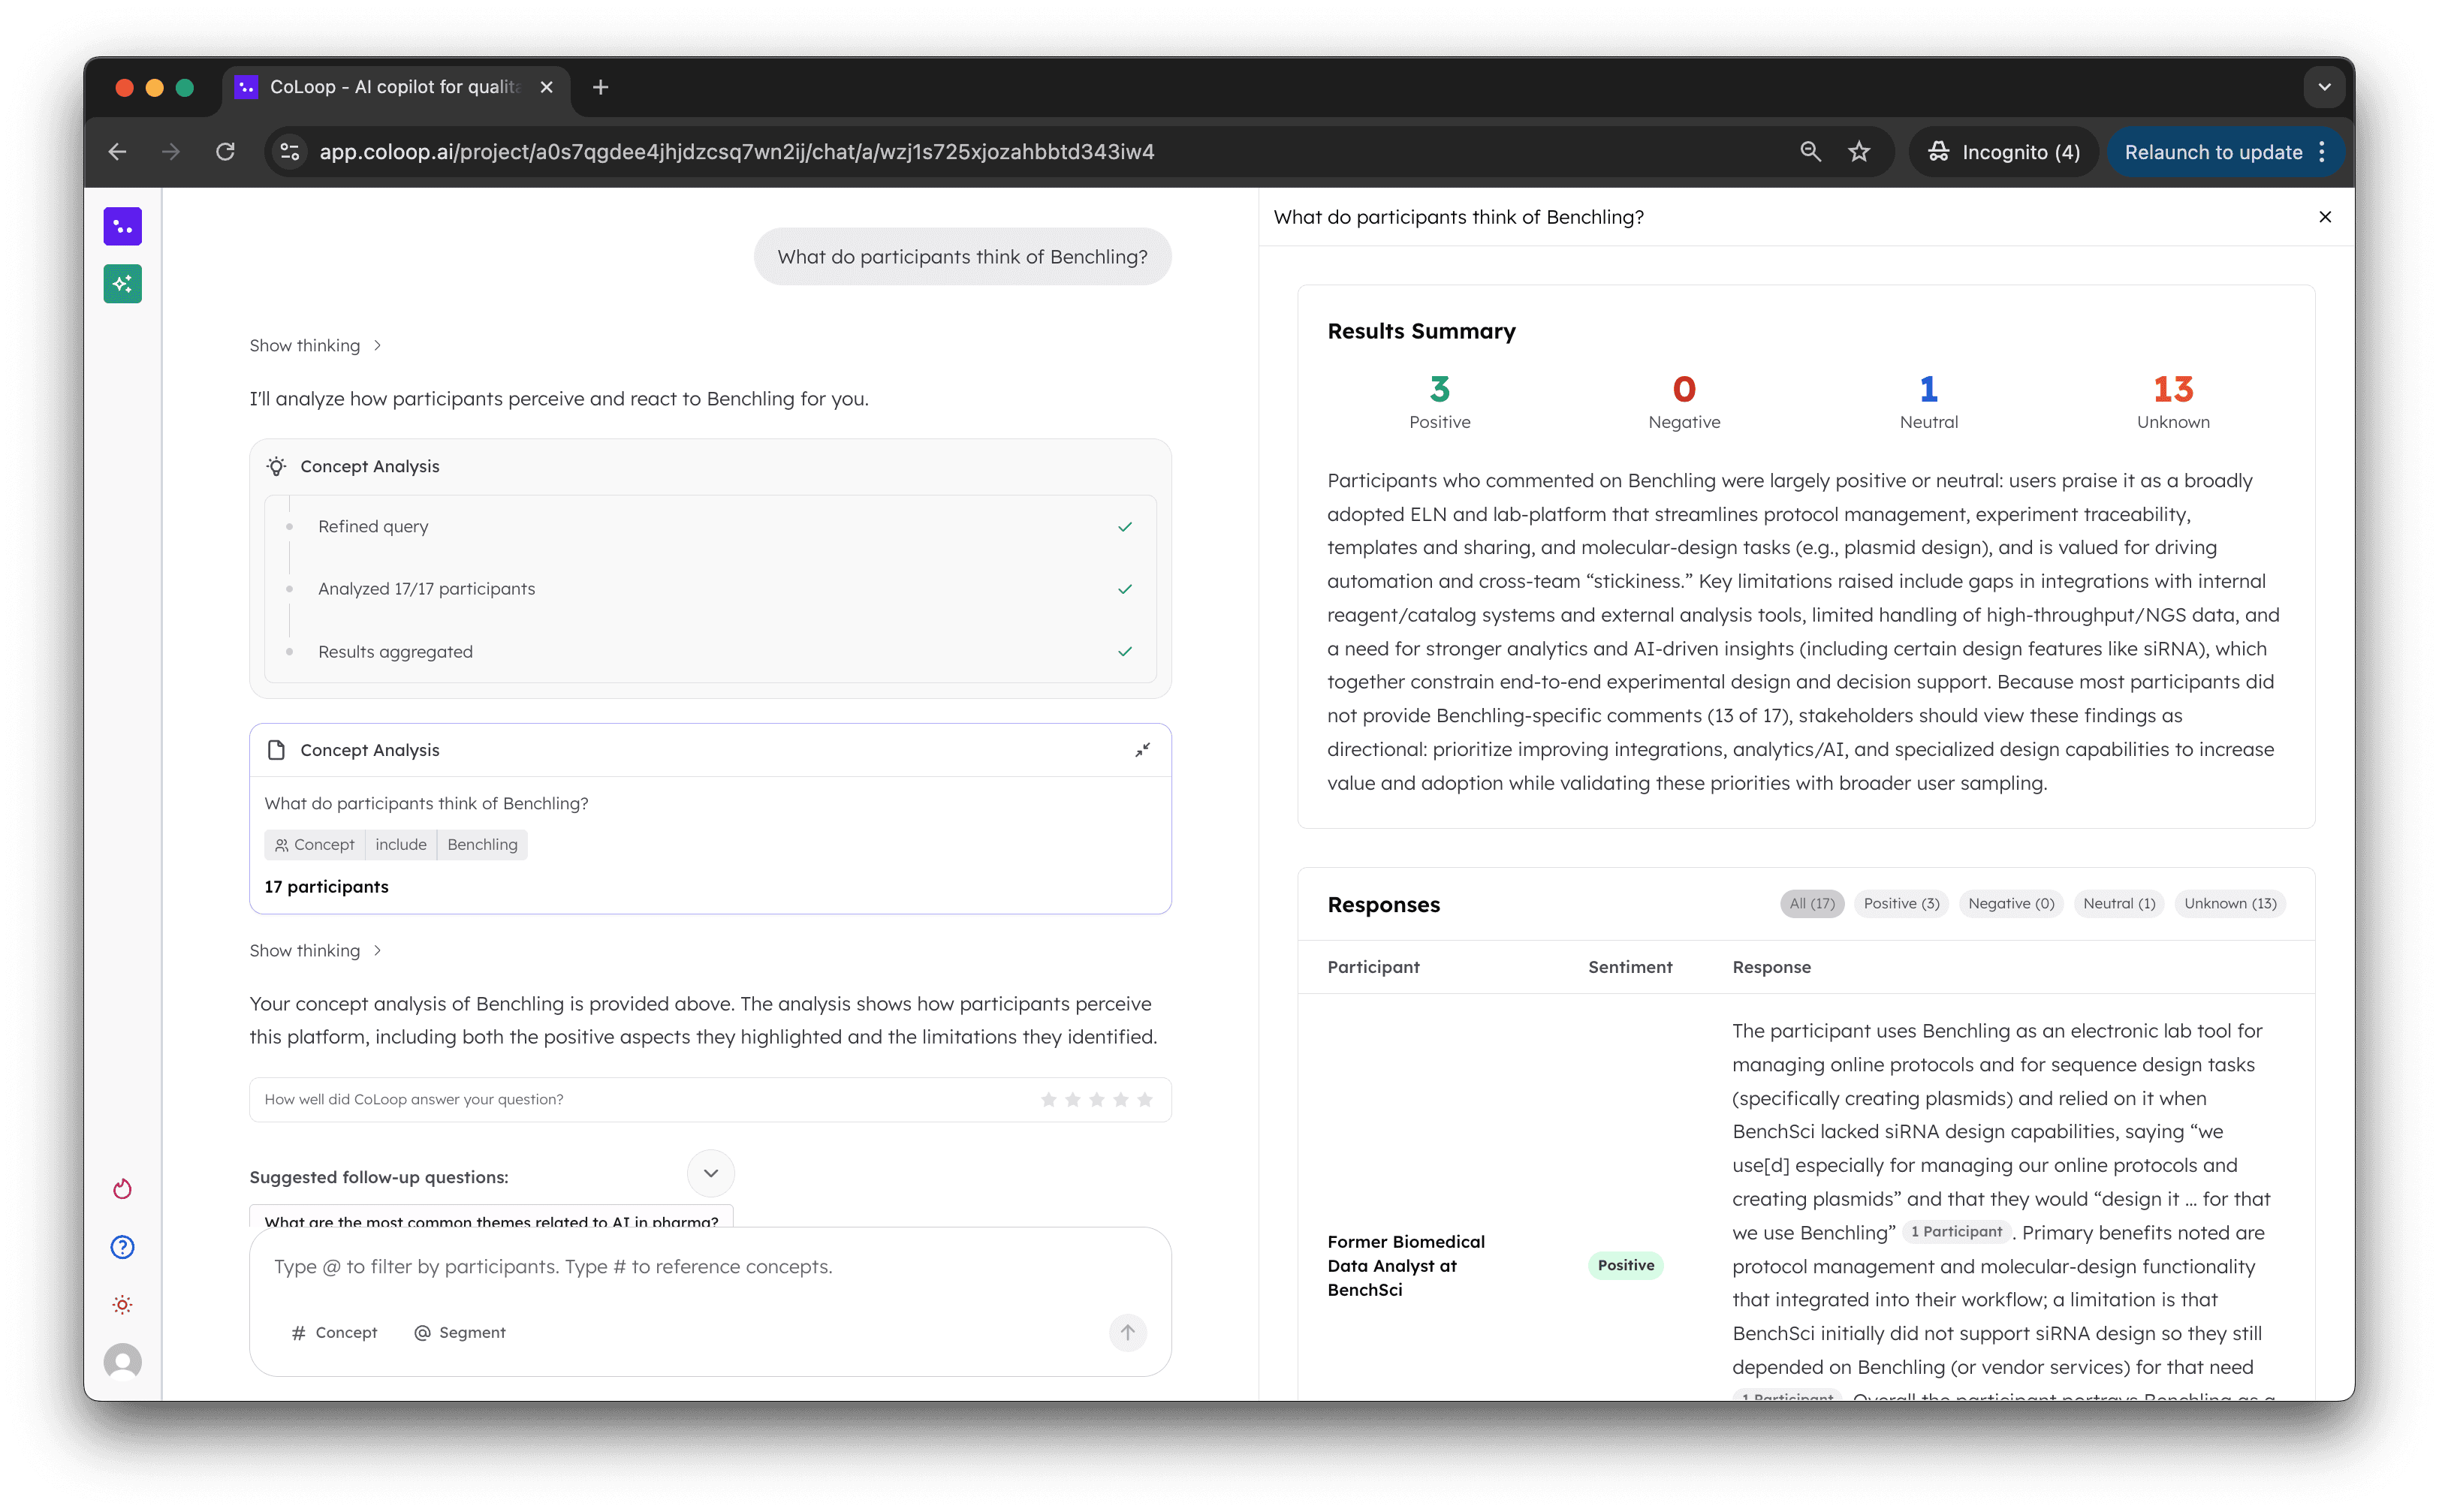Open the help question mark icon
Screen dimensions: 2439x1512
tap(122, 1247)
